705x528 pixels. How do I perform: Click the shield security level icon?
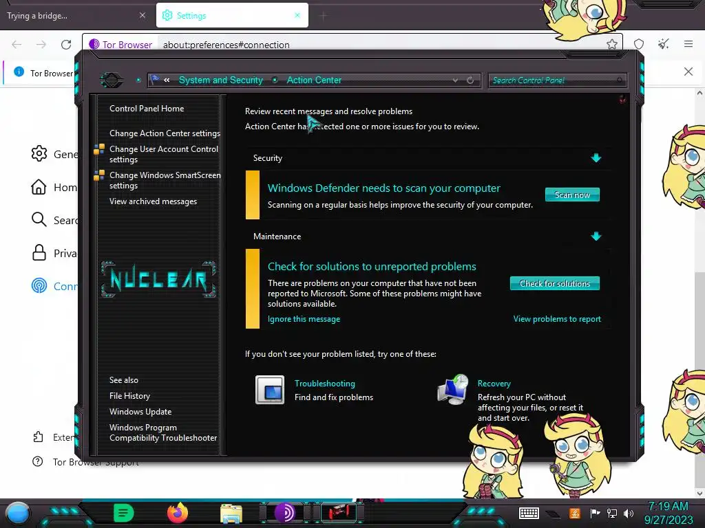coord(639,44)
